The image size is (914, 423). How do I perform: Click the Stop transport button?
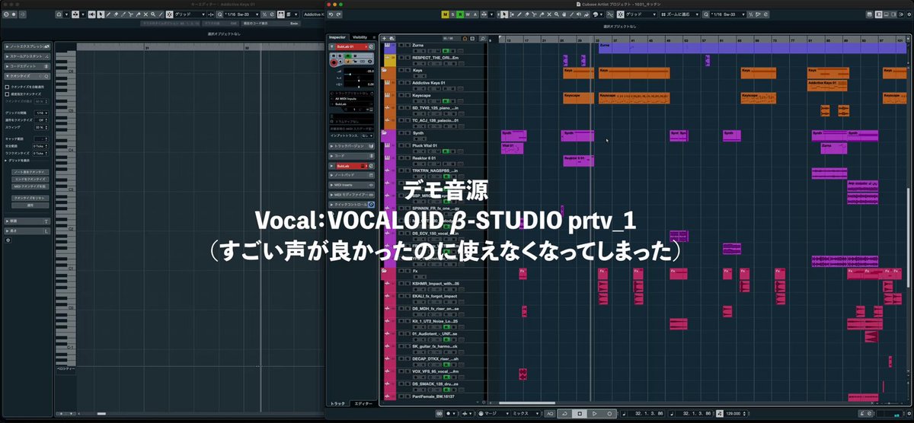point(580,413)
